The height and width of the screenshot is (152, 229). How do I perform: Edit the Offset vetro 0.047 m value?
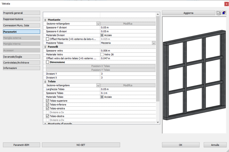click(128, 58)
